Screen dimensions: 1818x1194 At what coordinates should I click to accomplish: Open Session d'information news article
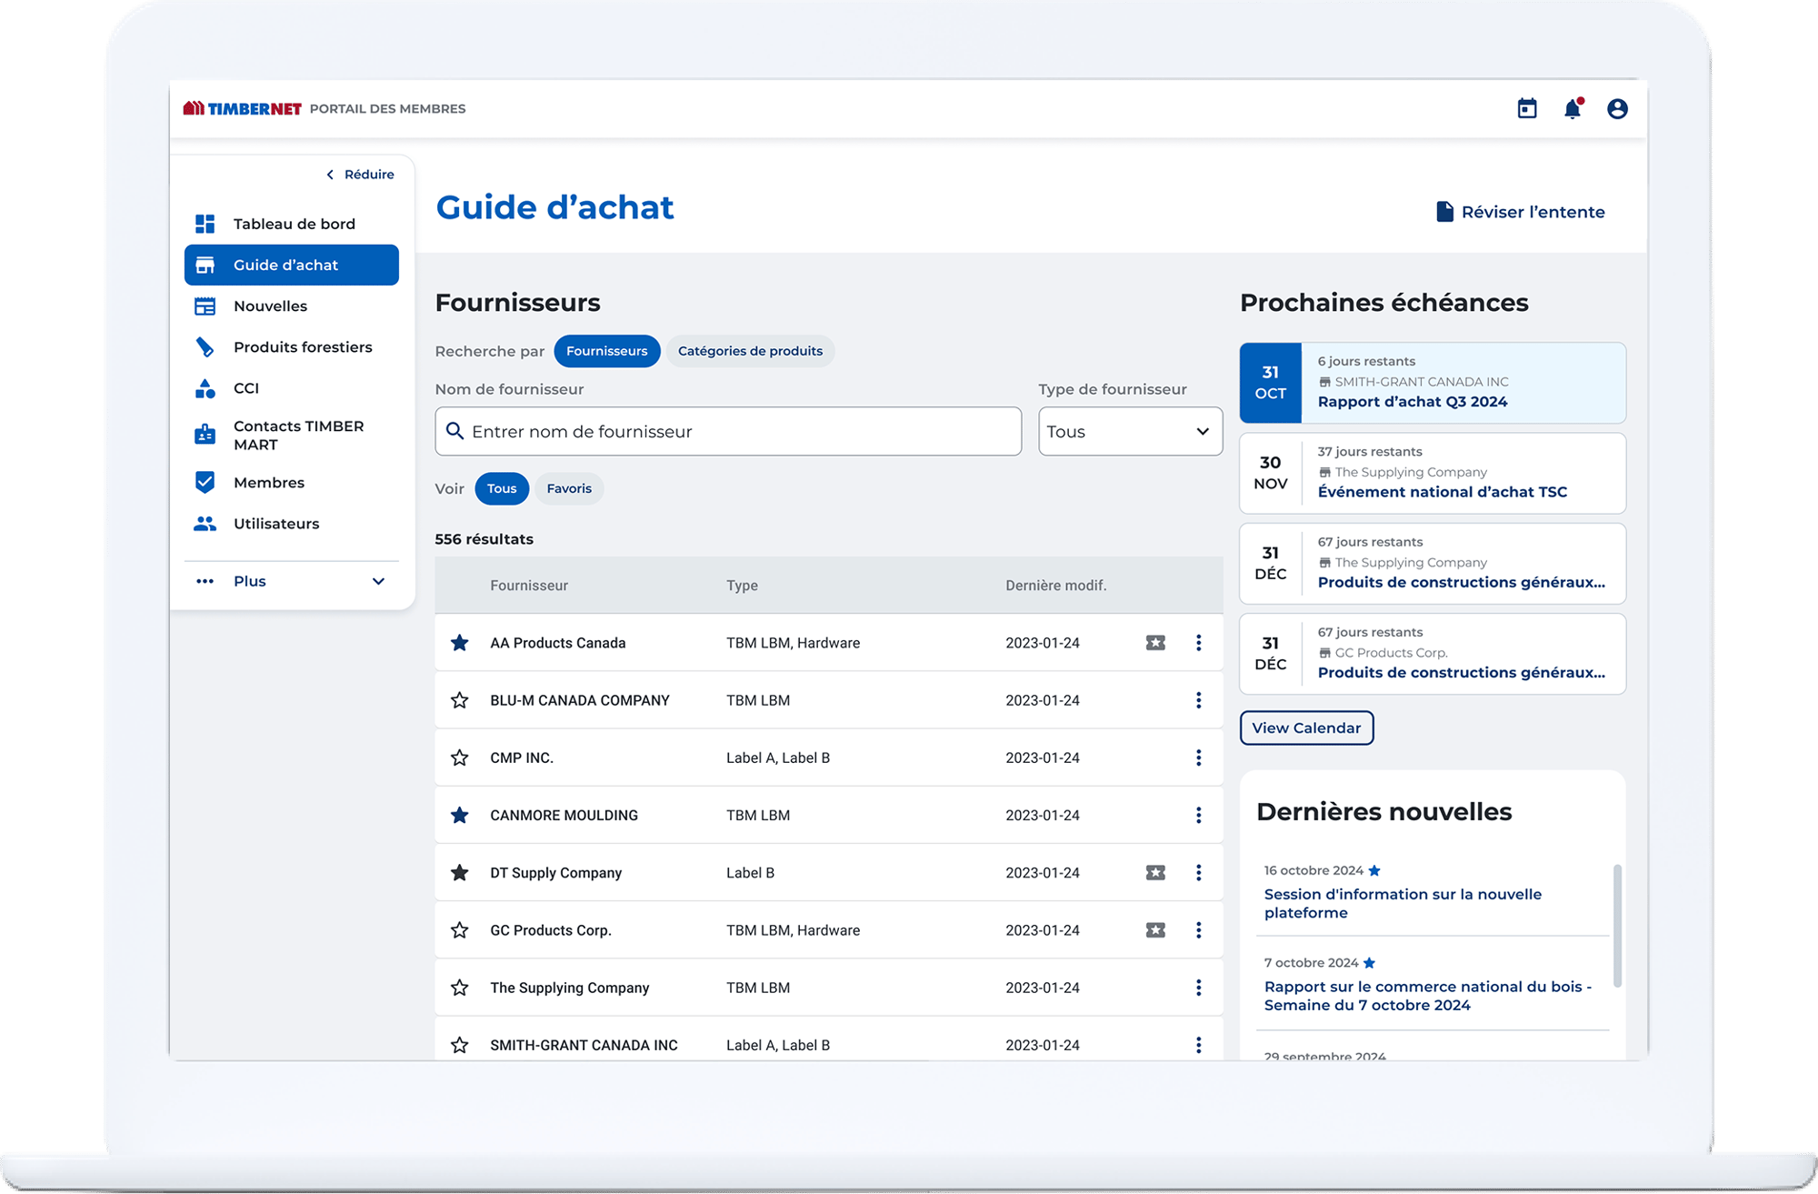(1403, 903)
